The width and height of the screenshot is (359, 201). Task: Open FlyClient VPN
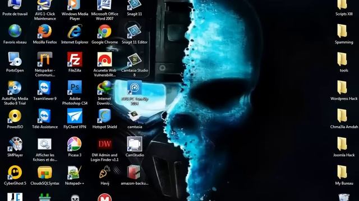tap(75, 116)
